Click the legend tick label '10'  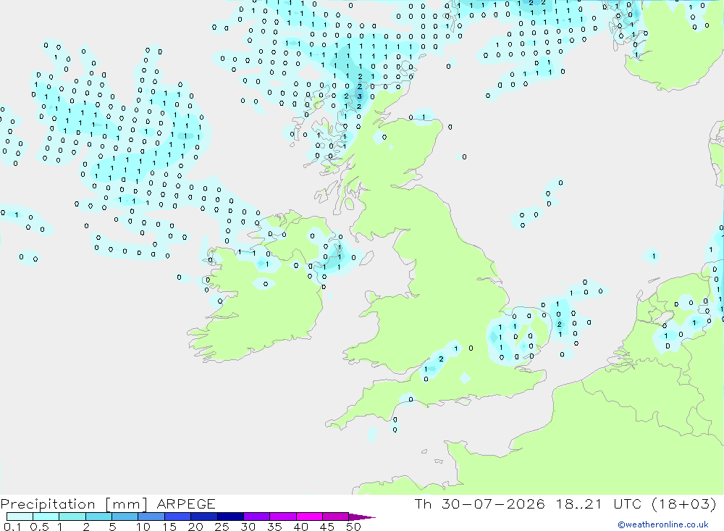(143, 527)
